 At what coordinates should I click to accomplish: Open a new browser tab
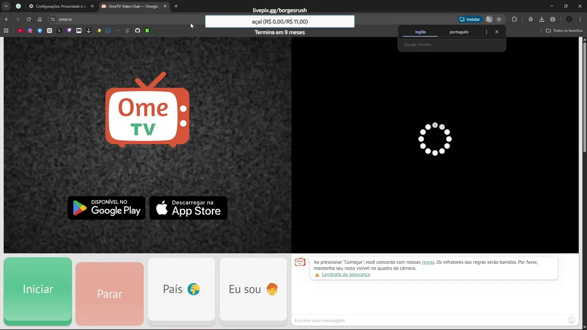click(176, 6)
